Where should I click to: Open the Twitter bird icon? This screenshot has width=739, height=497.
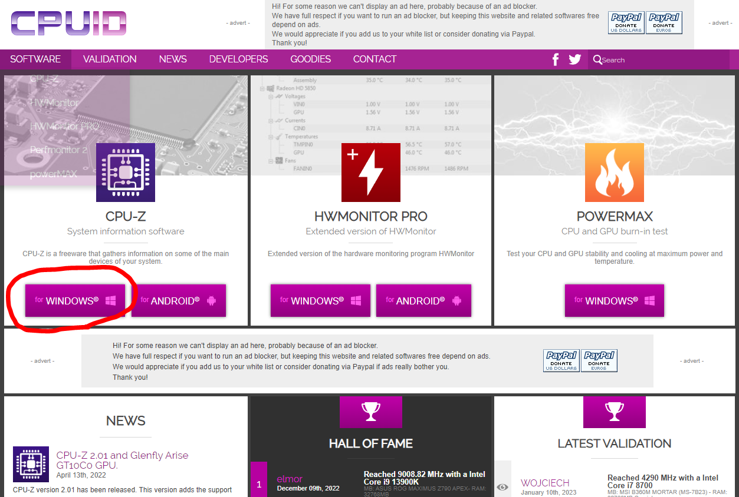(575, 59)
